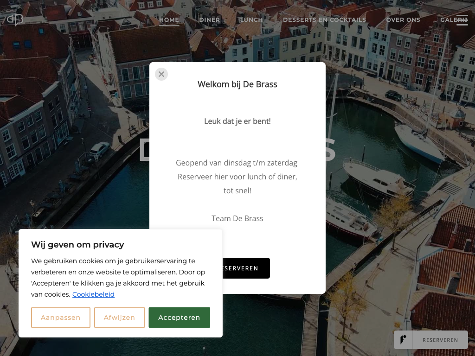This screenshot has height=356, width=475.
Task: Close the welcome popup with X
Action: 161,74
